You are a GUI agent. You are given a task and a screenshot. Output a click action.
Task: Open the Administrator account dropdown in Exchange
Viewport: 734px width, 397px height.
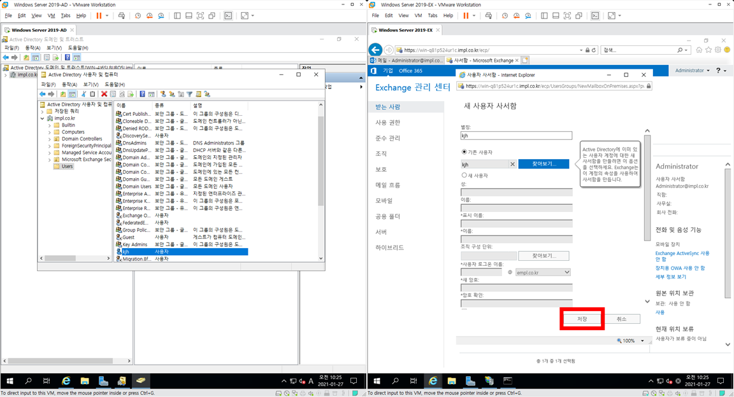[x=693, y=71]
